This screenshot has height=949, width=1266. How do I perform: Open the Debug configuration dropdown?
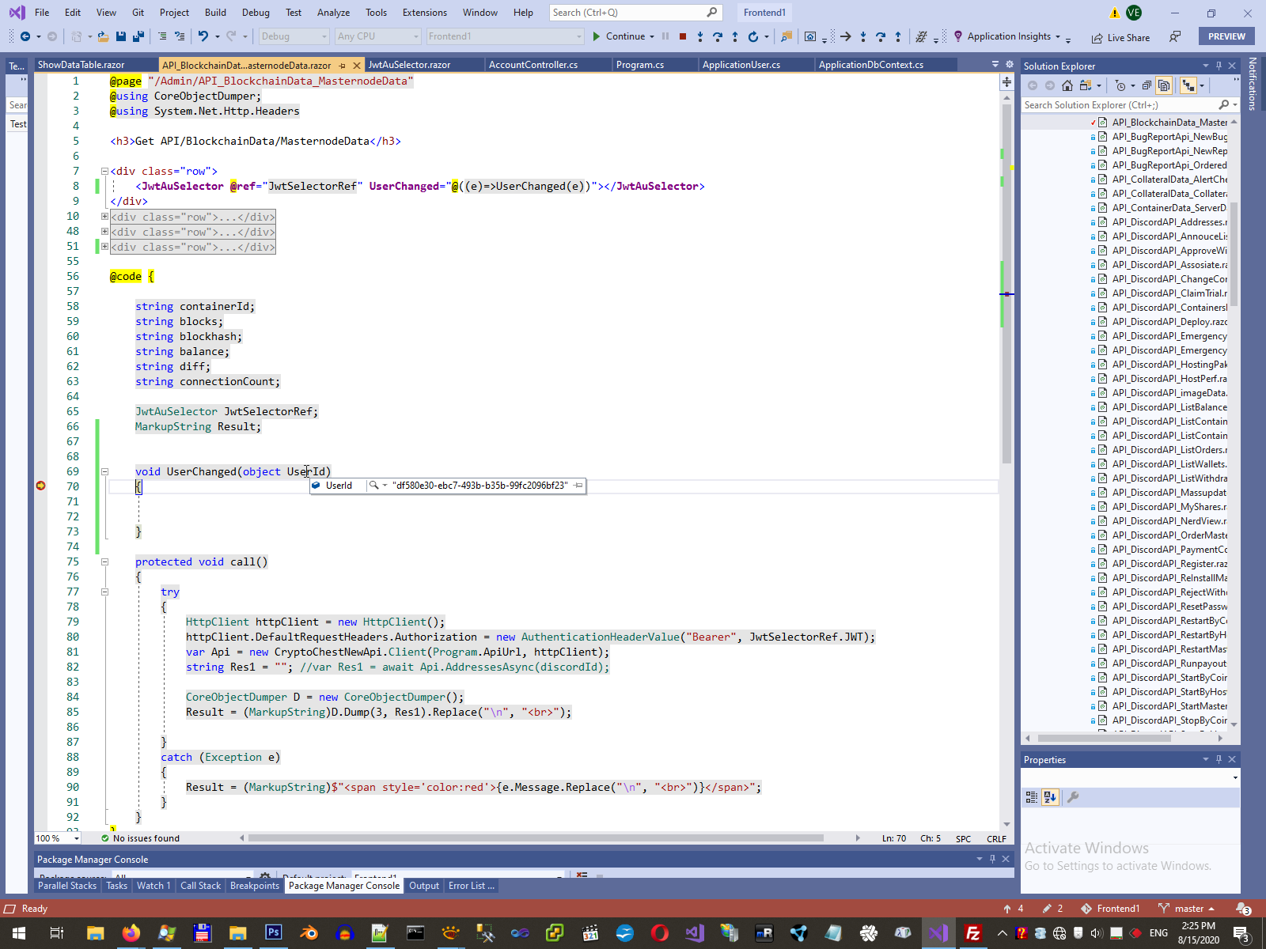tap(294, 36)
